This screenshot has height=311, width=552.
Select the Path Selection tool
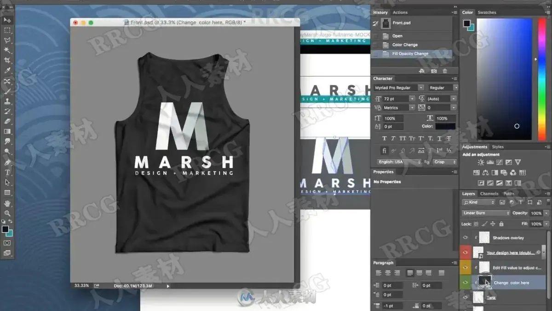click(x=7, y=182)
